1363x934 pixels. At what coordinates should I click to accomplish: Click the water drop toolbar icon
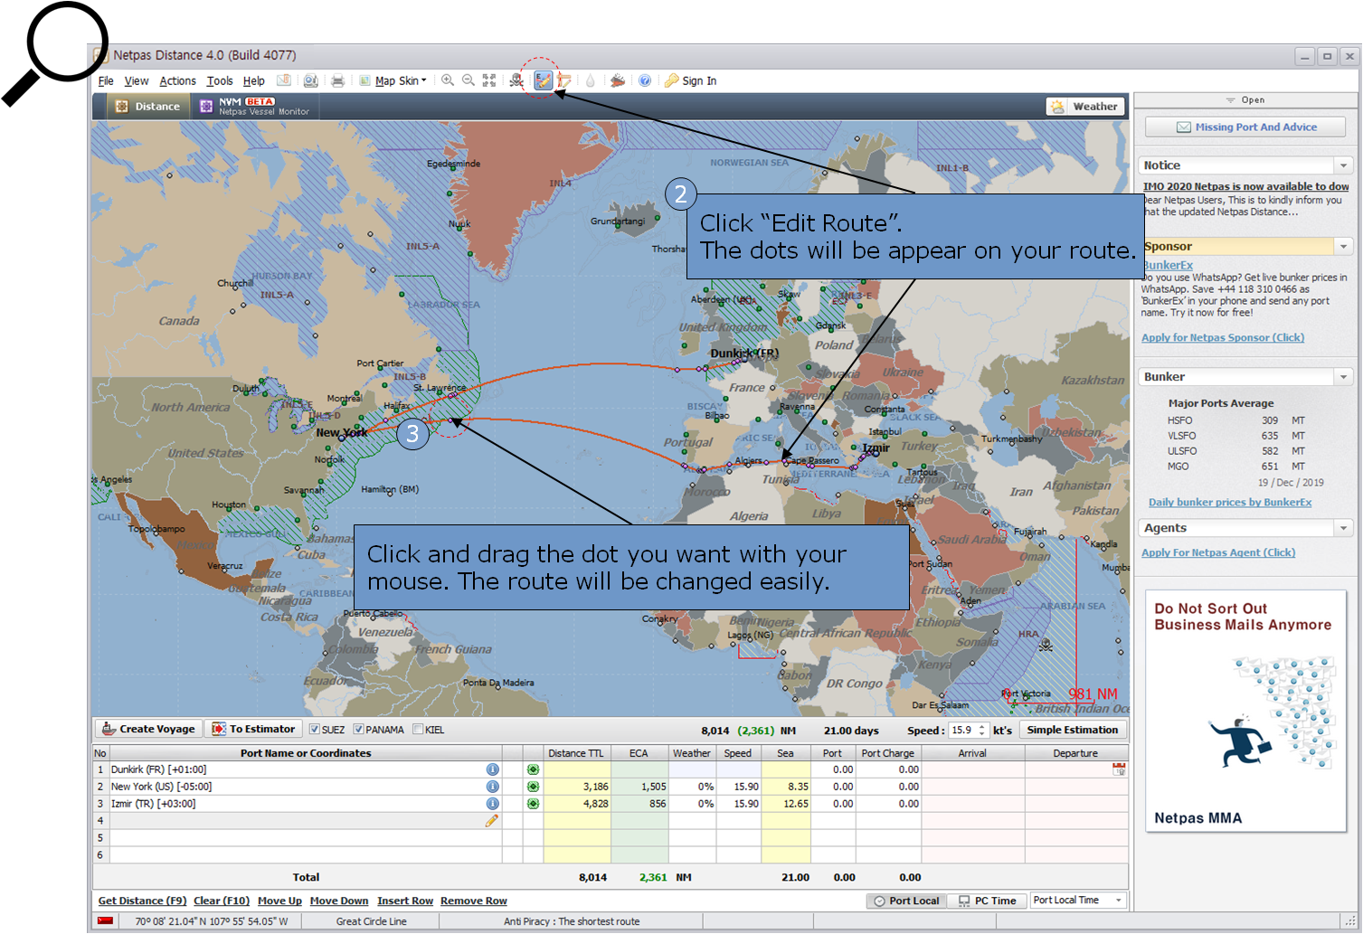click(x=591, y=80)
